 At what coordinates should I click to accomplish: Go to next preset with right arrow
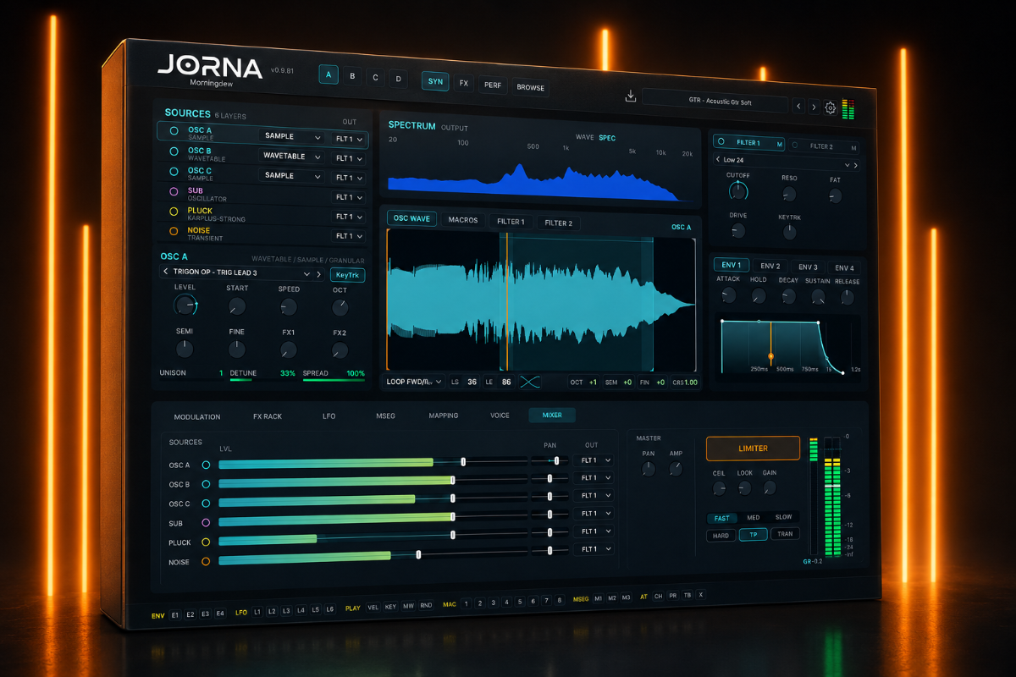tap(814, 107)
